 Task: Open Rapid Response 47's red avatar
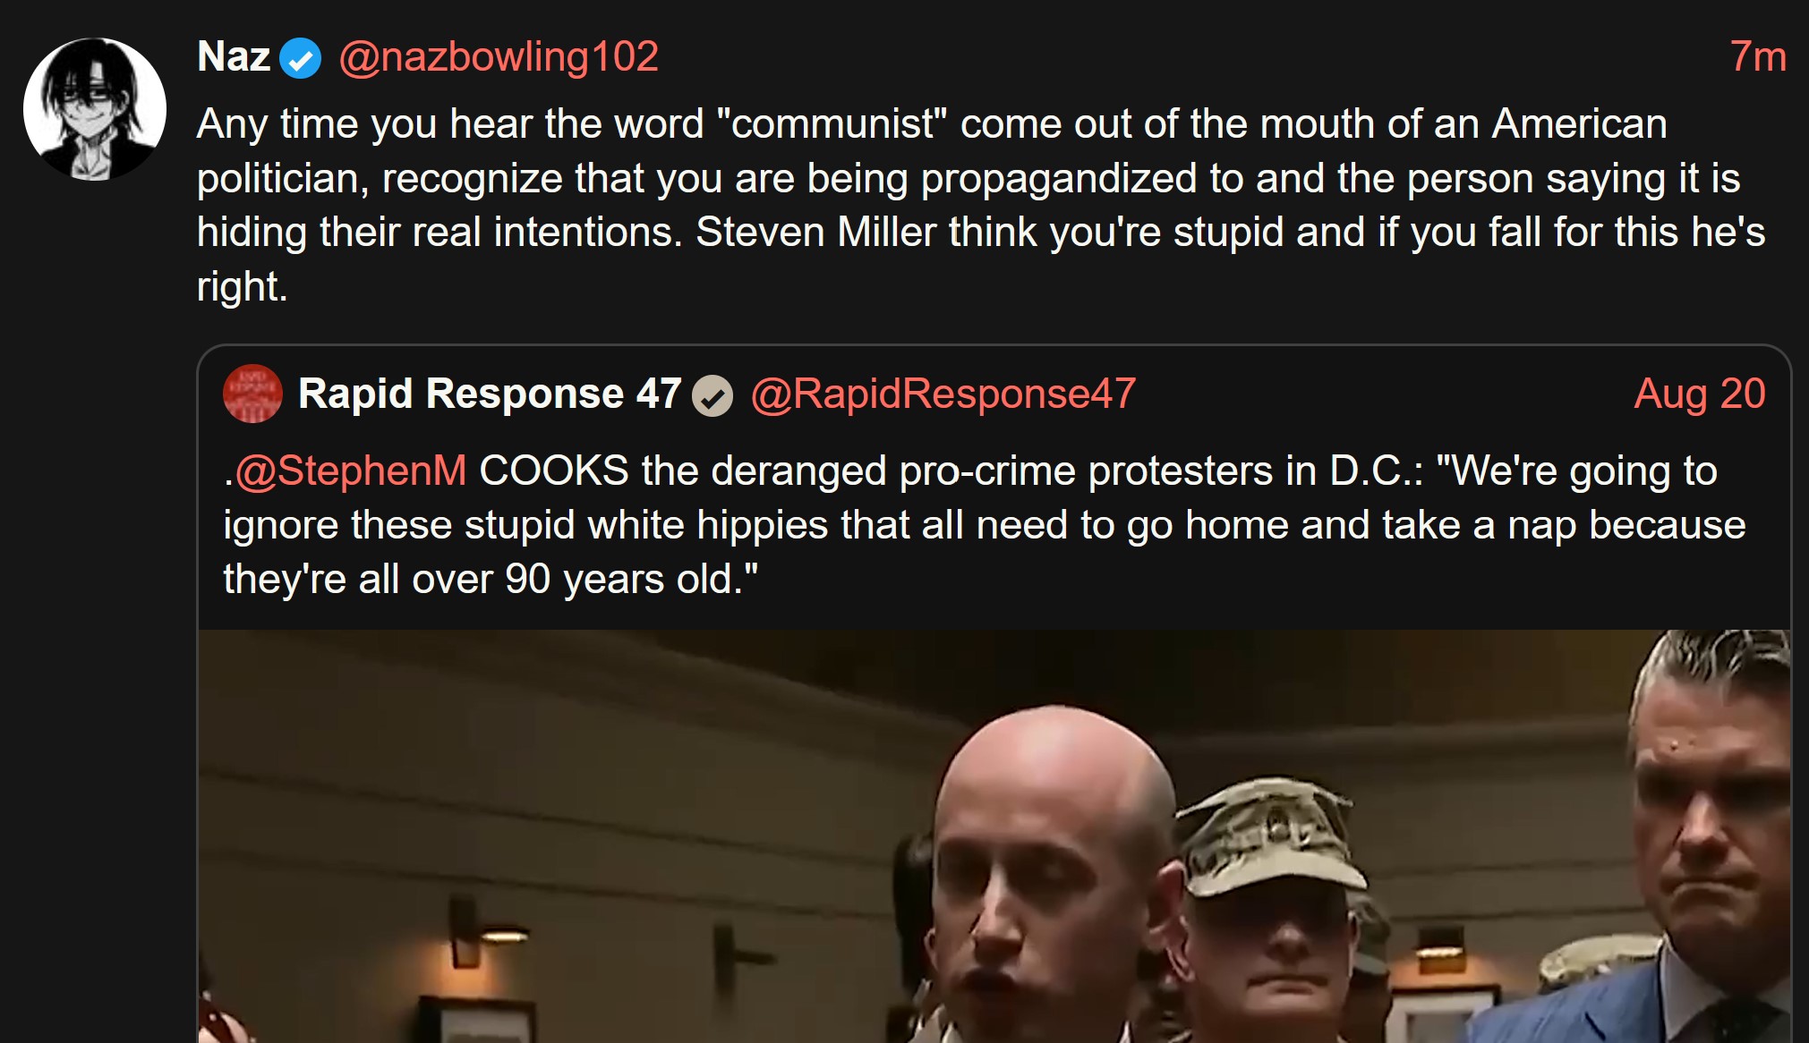[x=252, y=394]
